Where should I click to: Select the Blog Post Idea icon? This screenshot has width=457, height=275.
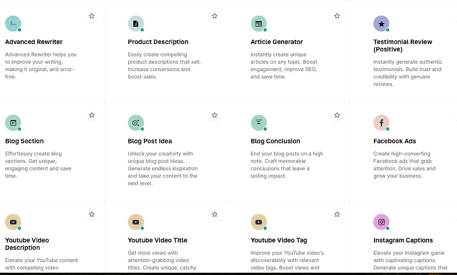136,123
